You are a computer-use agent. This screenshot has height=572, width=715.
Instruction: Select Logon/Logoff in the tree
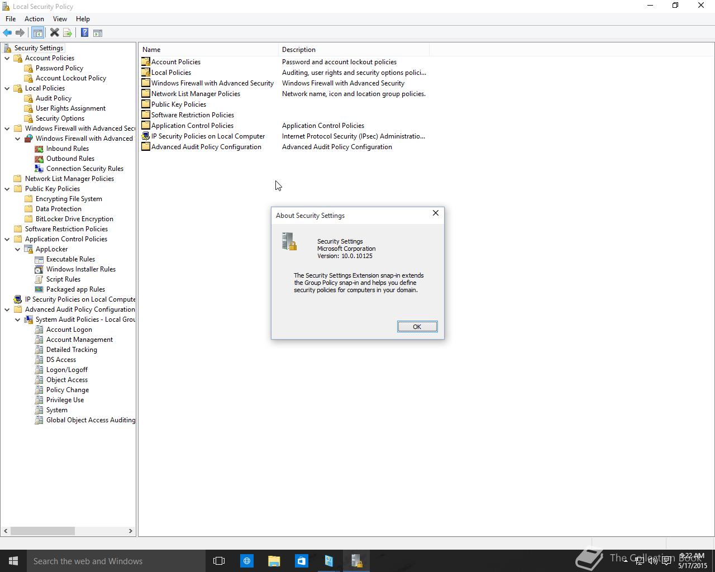tap(67, 370)
